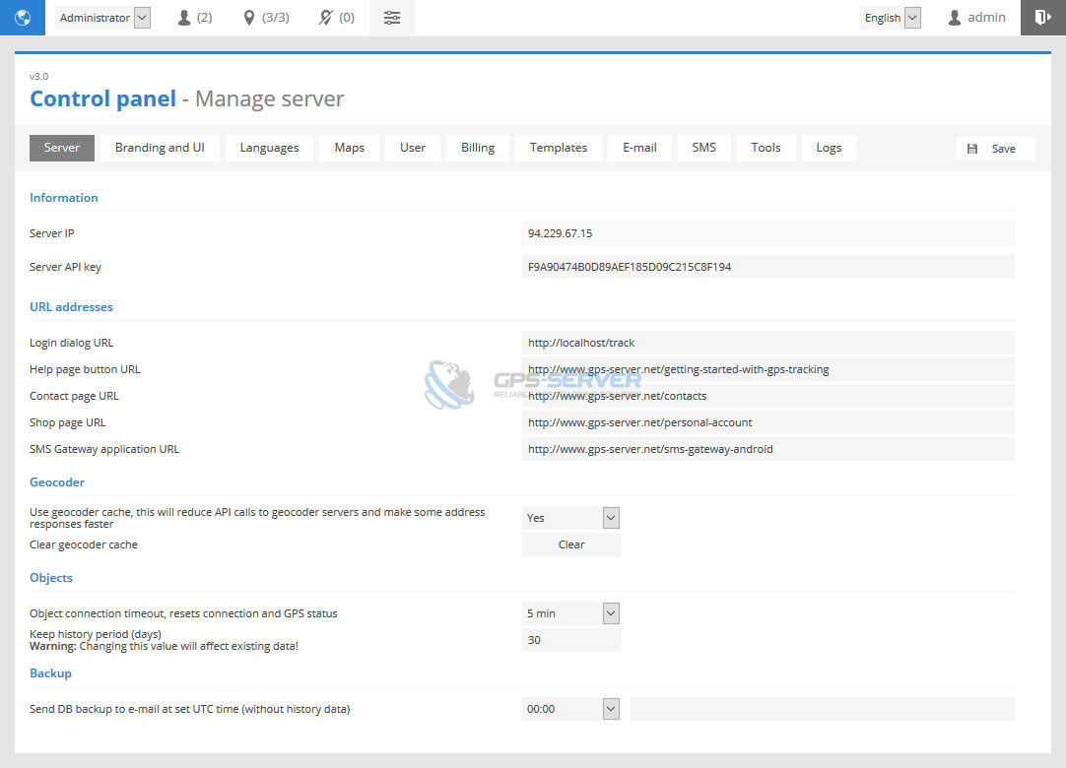The height and width of the screenshot is (768, 1066).
Task: Click the logout door icon
Action: click(x=1042, y=18)
